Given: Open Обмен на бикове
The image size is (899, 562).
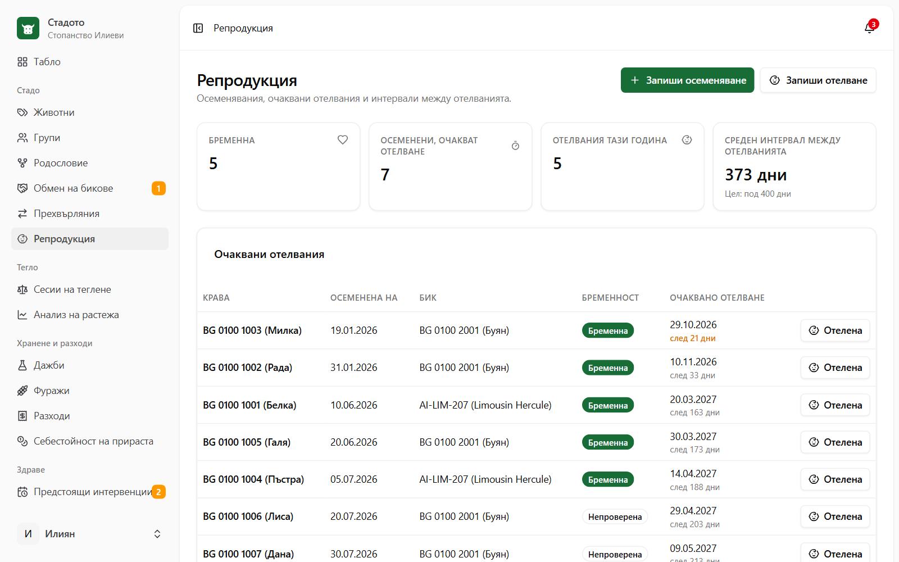Looking at the screenshot, I should point(90,188).
